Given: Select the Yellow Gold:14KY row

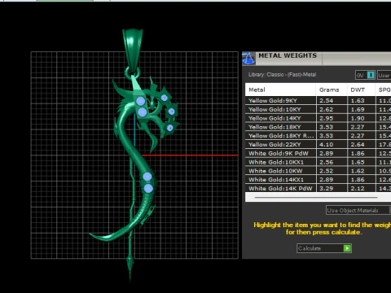Looking at the screenshot, I should tap(318, 118).
